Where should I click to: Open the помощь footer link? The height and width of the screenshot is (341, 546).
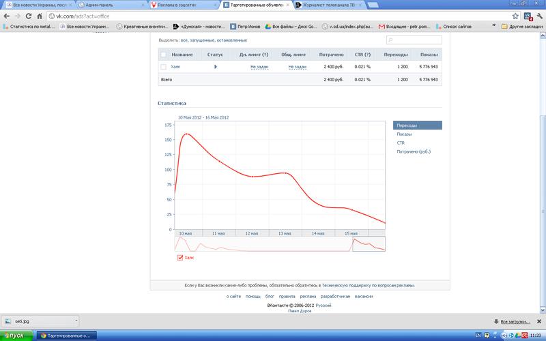click(253, 297)
